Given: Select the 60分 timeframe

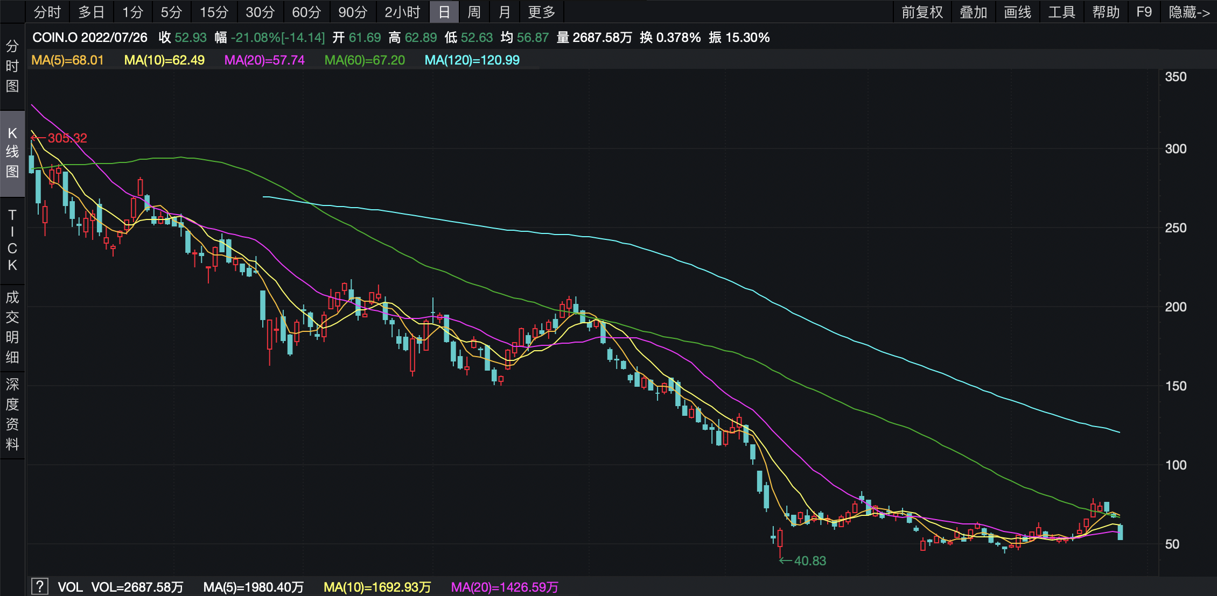Looking at the screenshot, I should point(306,11).
